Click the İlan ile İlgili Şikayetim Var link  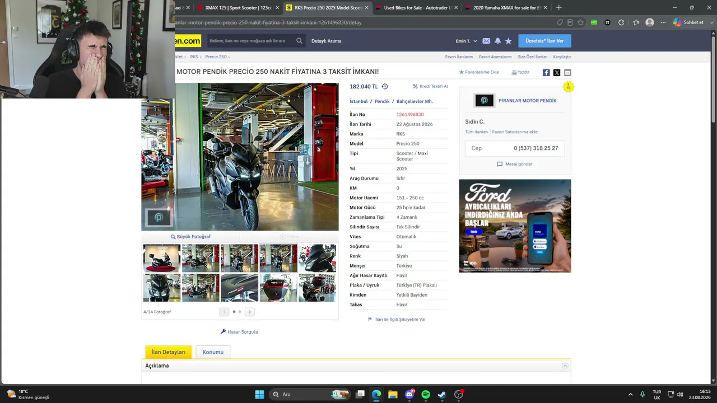(x=397, y=320)
